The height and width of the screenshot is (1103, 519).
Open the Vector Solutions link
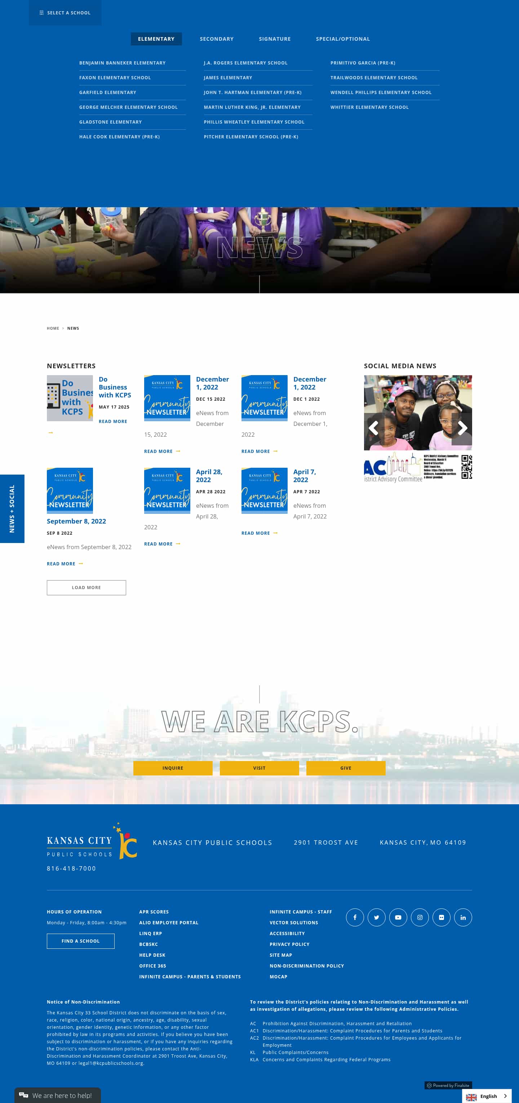294,923
